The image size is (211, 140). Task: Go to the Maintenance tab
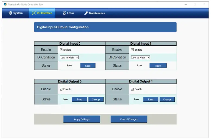[95, 13]
